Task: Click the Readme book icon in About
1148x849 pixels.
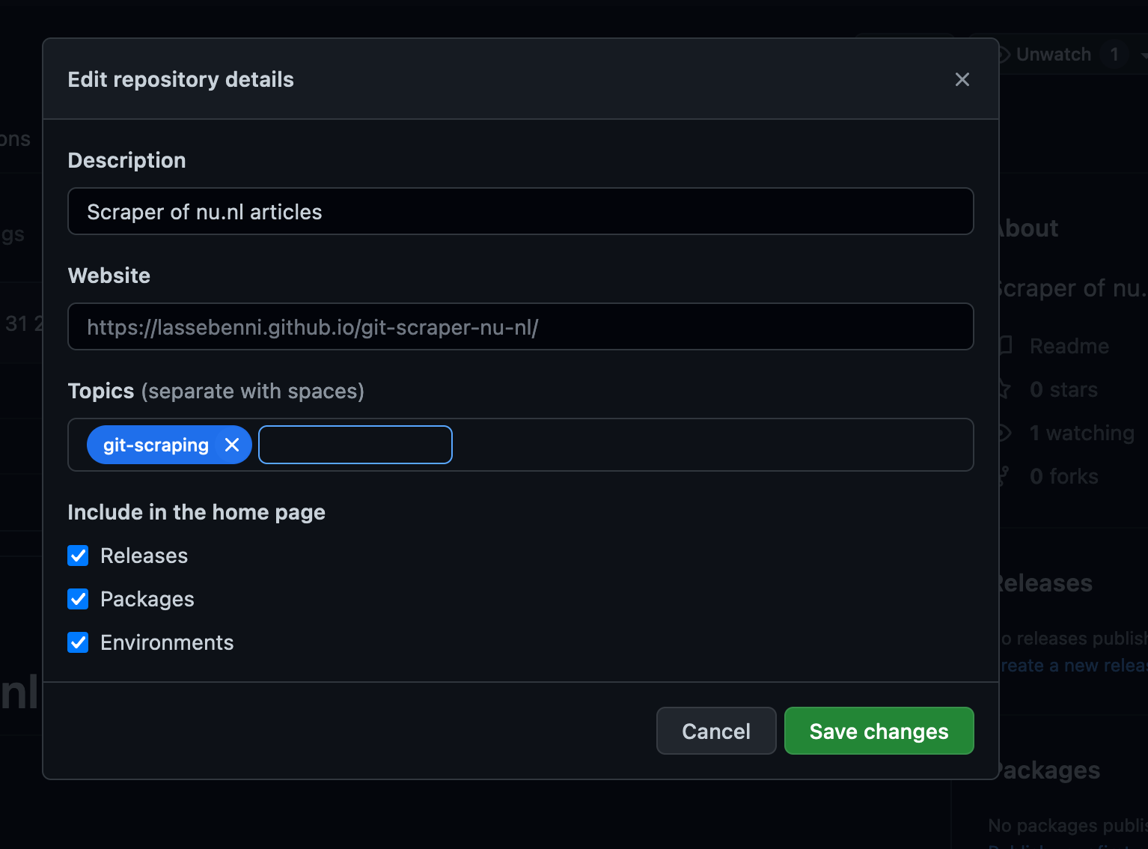Action: click(x=1005, y=345)
